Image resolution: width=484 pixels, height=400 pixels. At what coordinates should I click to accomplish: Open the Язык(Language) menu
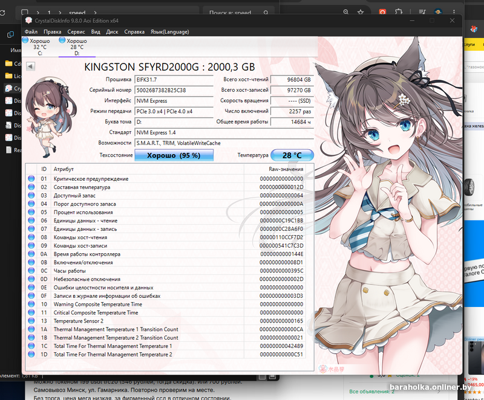[x=169, y=32]
